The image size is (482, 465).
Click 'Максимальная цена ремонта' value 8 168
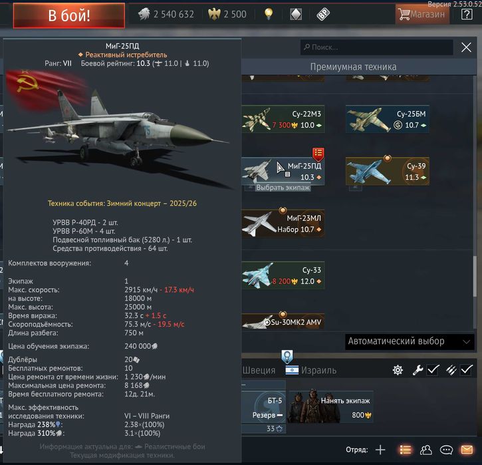[x=137, y=385]
